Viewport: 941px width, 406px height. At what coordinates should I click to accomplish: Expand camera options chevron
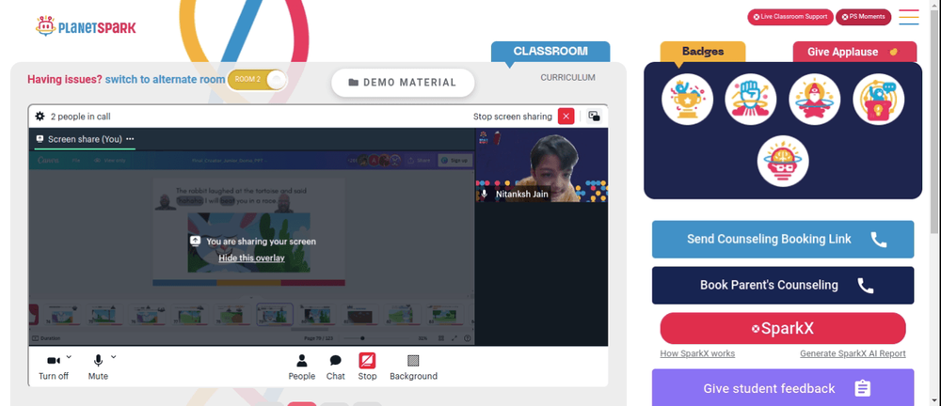(x=69, y=357)
